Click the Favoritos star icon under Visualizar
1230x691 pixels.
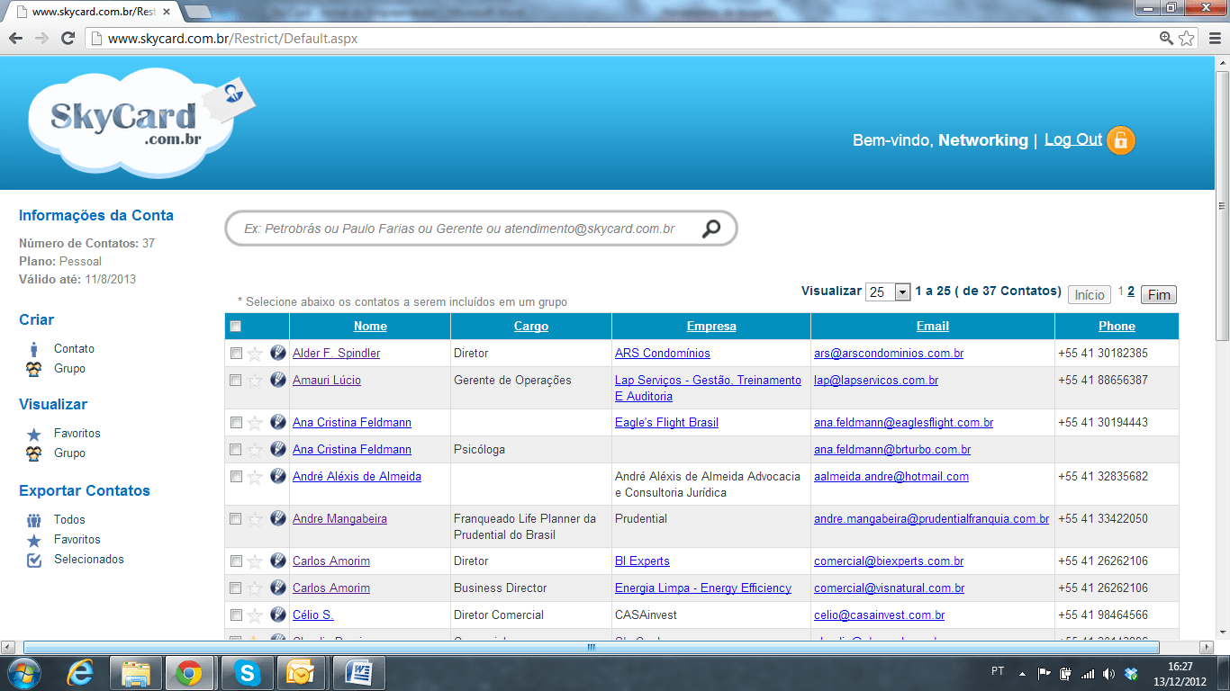click(x=34, y=434)
